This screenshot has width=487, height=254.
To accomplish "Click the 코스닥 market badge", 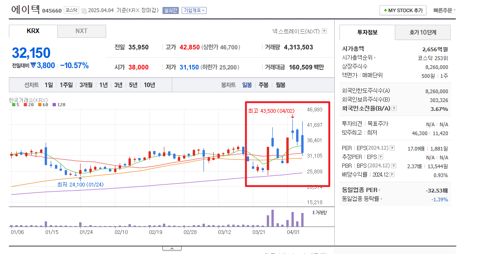I will tap(71, 10).
